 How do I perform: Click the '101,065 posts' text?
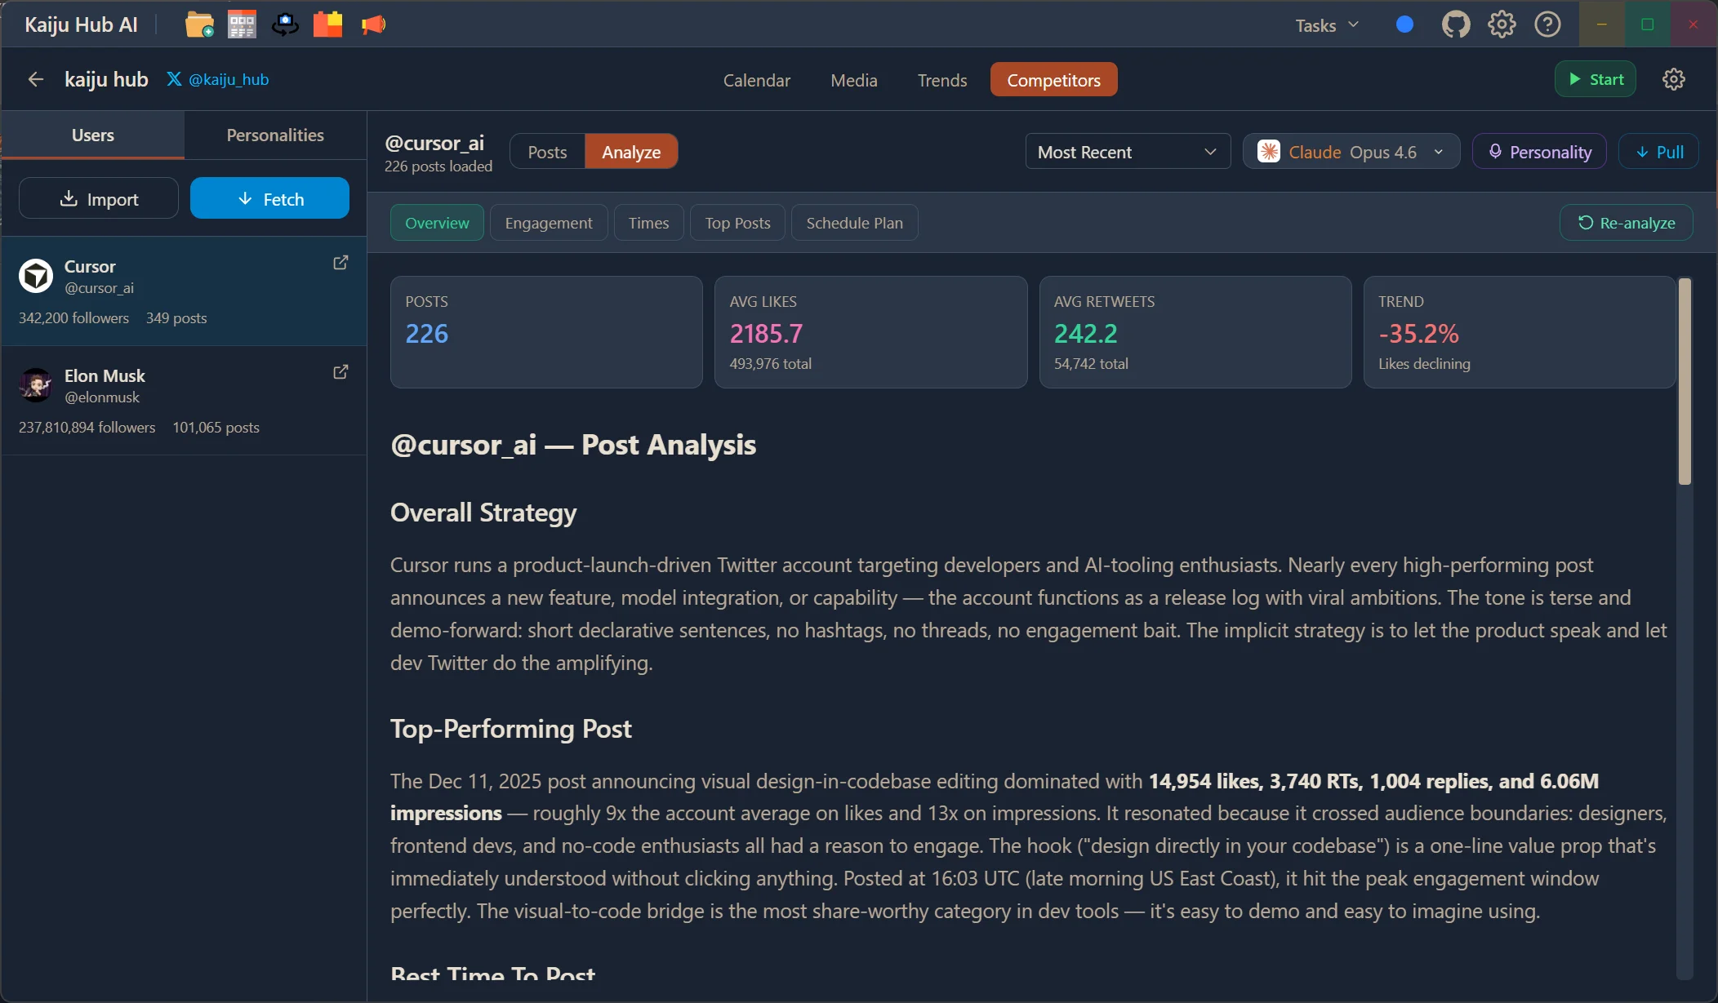pyautogui.click(x=216, y=428)
